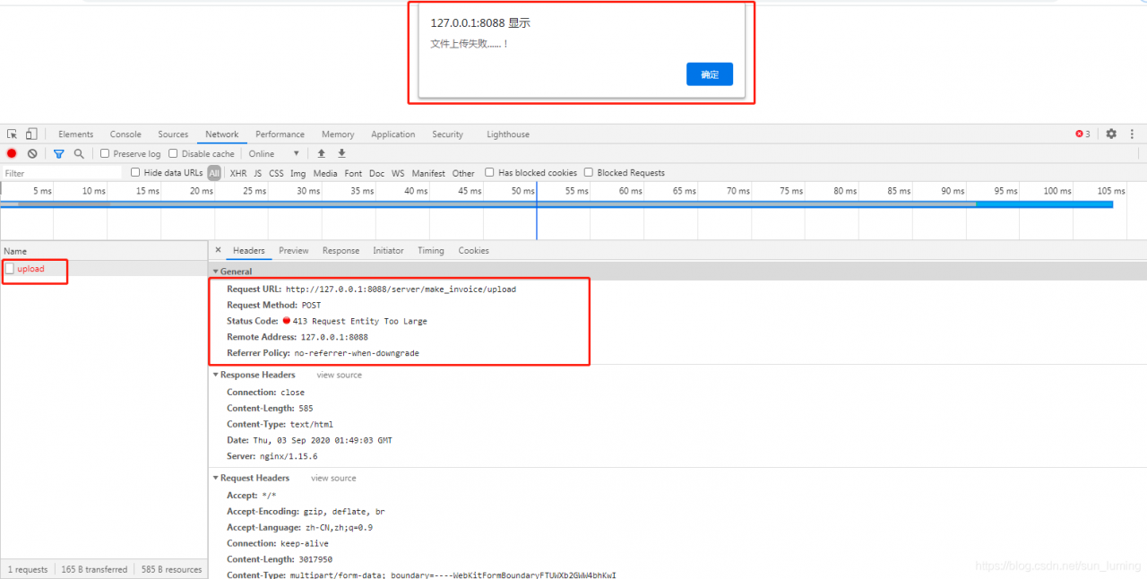The width and height of the screenshot is (1147, 579).
Task: Click the 确定 button in the alert
Action: pos(710,74)
